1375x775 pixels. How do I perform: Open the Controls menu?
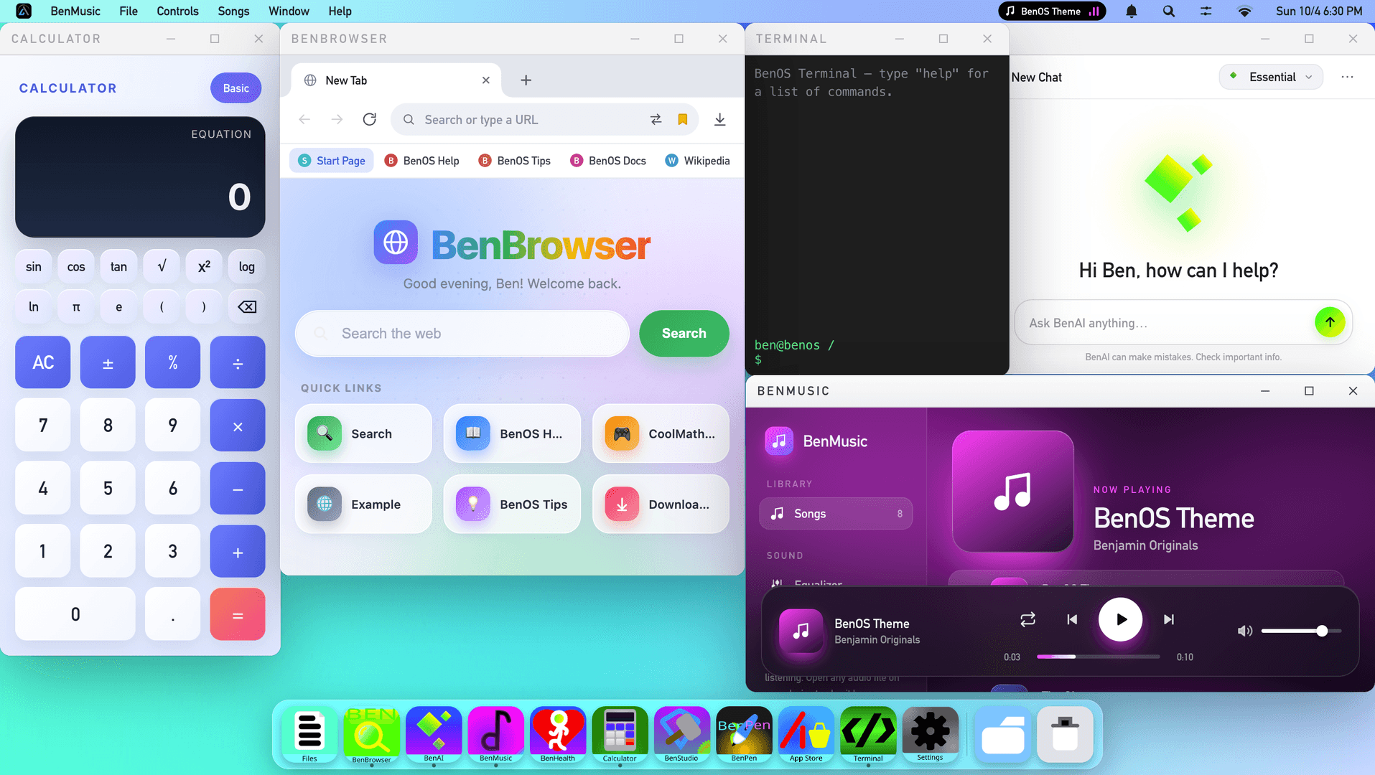tap(177, 11)
